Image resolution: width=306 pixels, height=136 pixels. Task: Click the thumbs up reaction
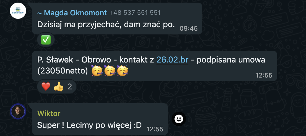[x=59, y=87]
